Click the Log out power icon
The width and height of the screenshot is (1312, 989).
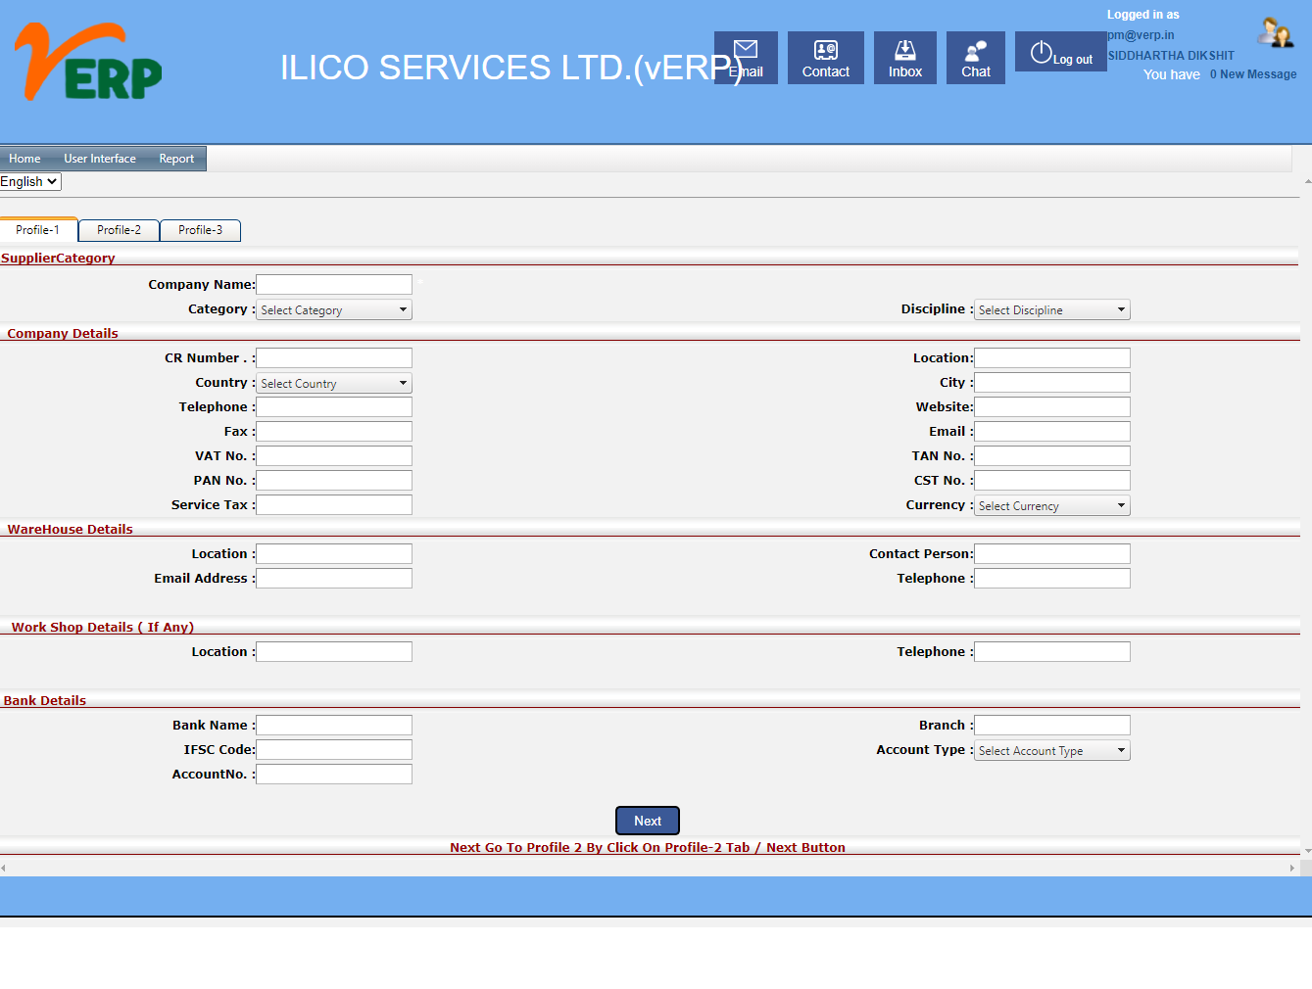[1061, 52]
